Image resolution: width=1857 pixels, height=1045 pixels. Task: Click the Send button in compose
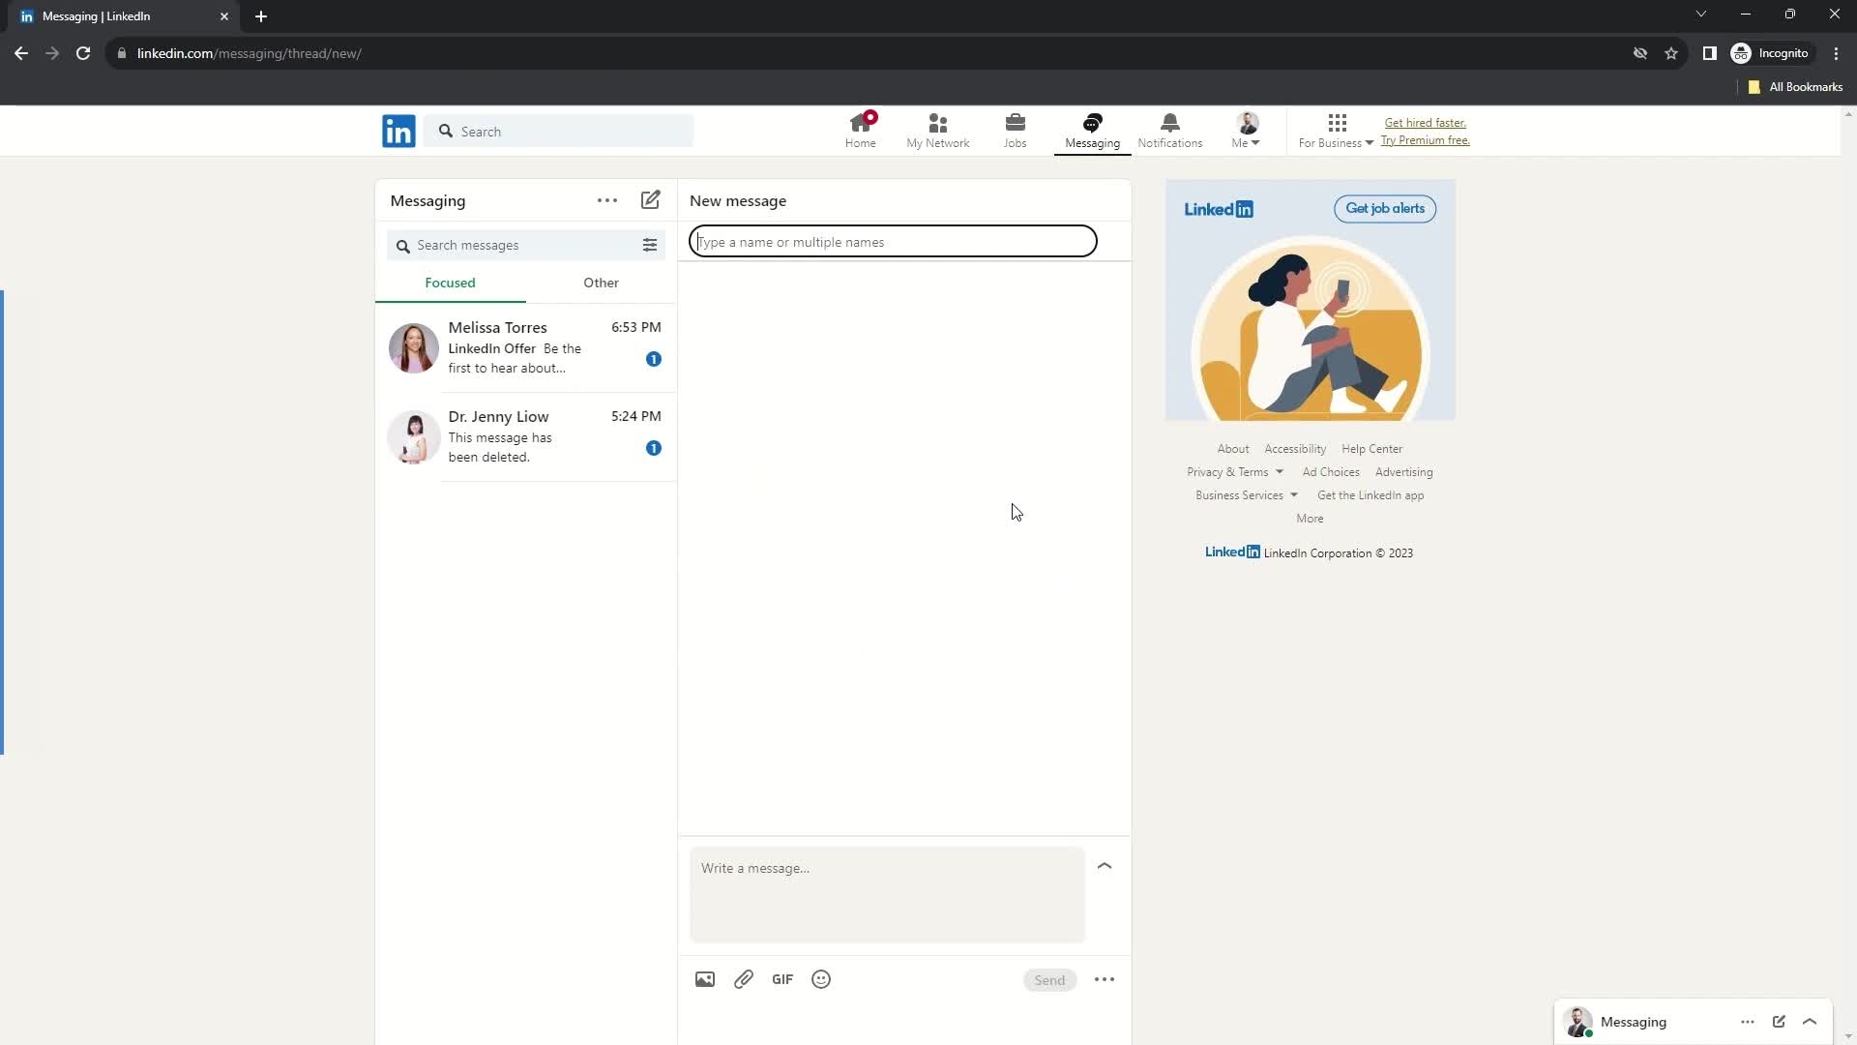coord(1049,978)
